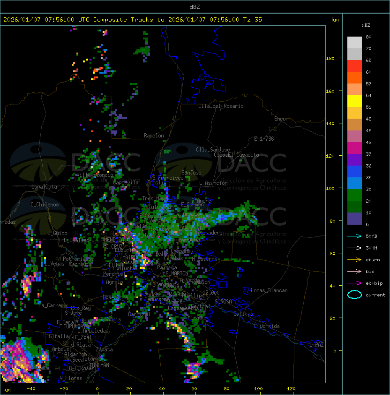The image size is (390, 395).
Task: Click the 'current' legend label
Action: tap(375, 295)
